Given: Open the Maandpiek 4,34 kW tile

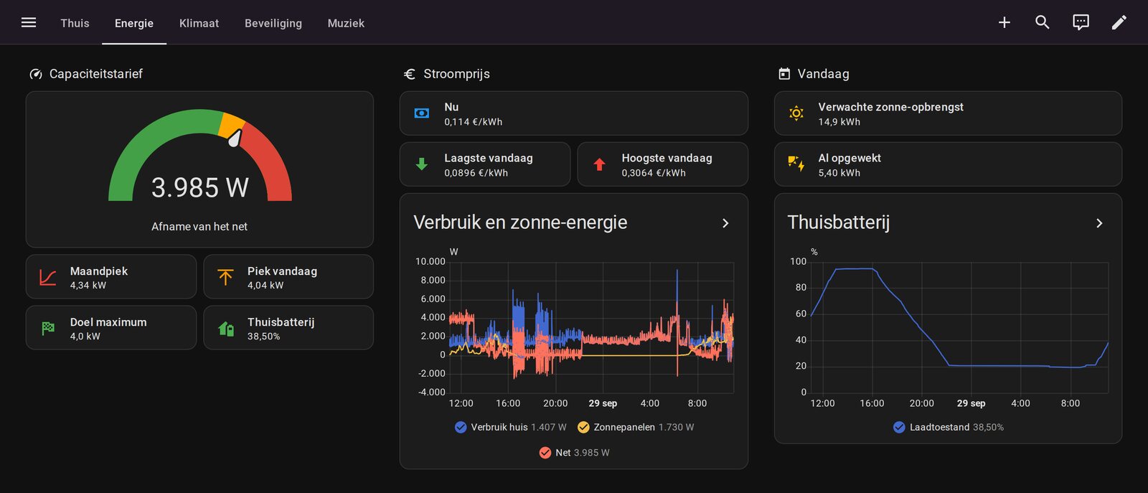Looking at the screenshot, I should pyautogui.click(x=111, y=277).
